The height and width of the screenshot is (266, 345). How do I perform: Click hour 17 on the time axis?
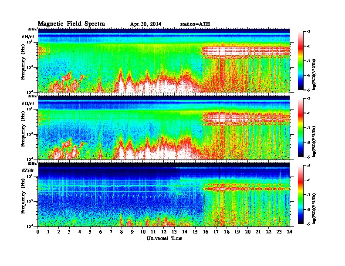point(216,232)
